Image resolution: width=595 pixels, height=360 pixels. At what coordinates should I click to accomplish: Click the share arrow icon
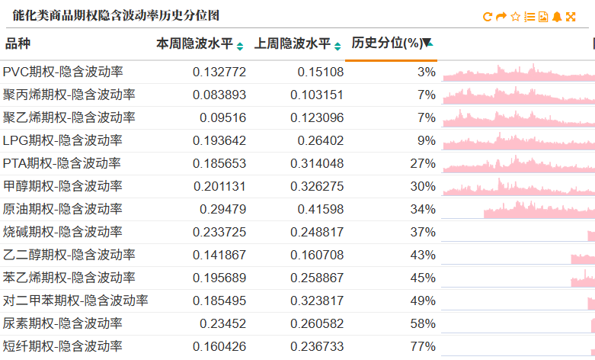pyautogui.click(x=501, y=17)
